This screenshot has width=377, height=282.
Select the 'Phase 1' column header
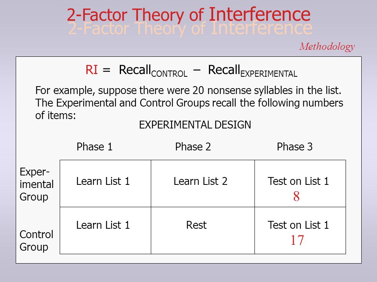point(95,146)
